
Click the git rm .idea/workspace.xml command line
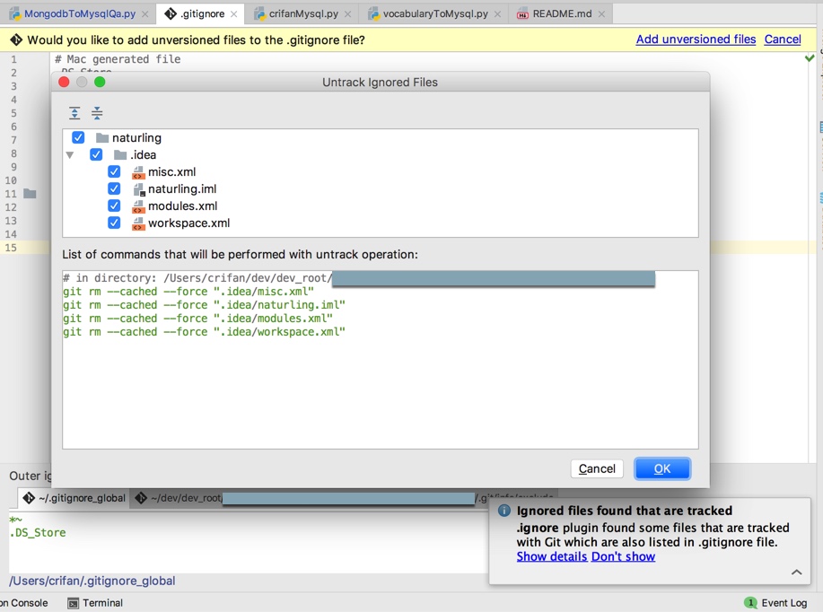(x=204, y=332)
